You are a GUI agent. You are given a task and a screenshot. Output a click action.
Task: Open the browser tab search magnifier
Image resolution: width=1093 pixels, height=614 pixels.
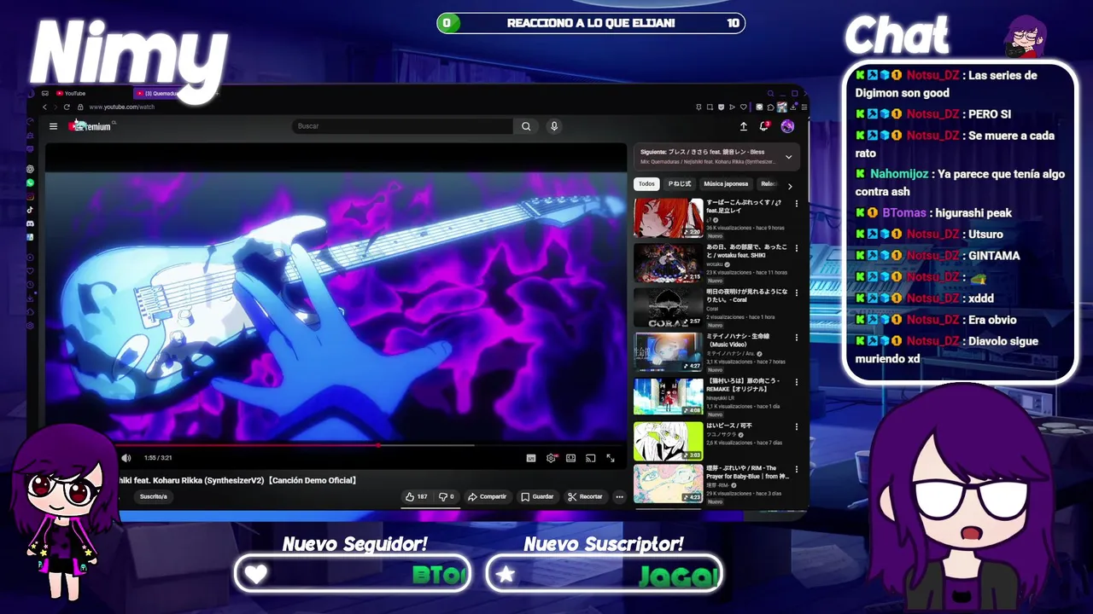[771, 93]
